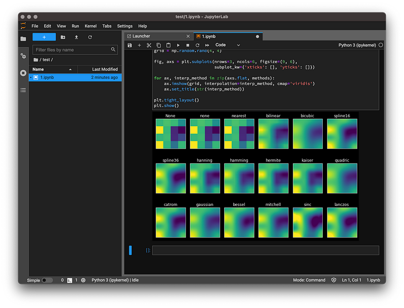The width and height of the screenshot is (404, 308).
Task: Click the macOS window zoom button
Action: click(x=36, y=17)
